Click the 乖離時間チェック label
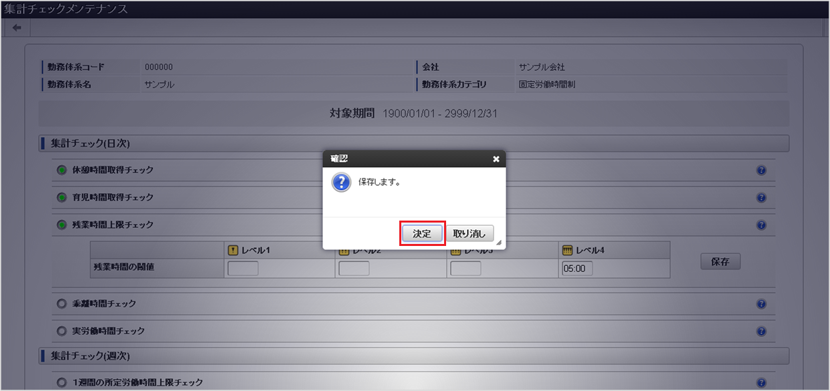This screenshot has width=830, height=391. [104, 303]
